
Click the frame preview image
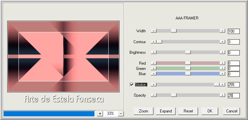click(63, 56)
